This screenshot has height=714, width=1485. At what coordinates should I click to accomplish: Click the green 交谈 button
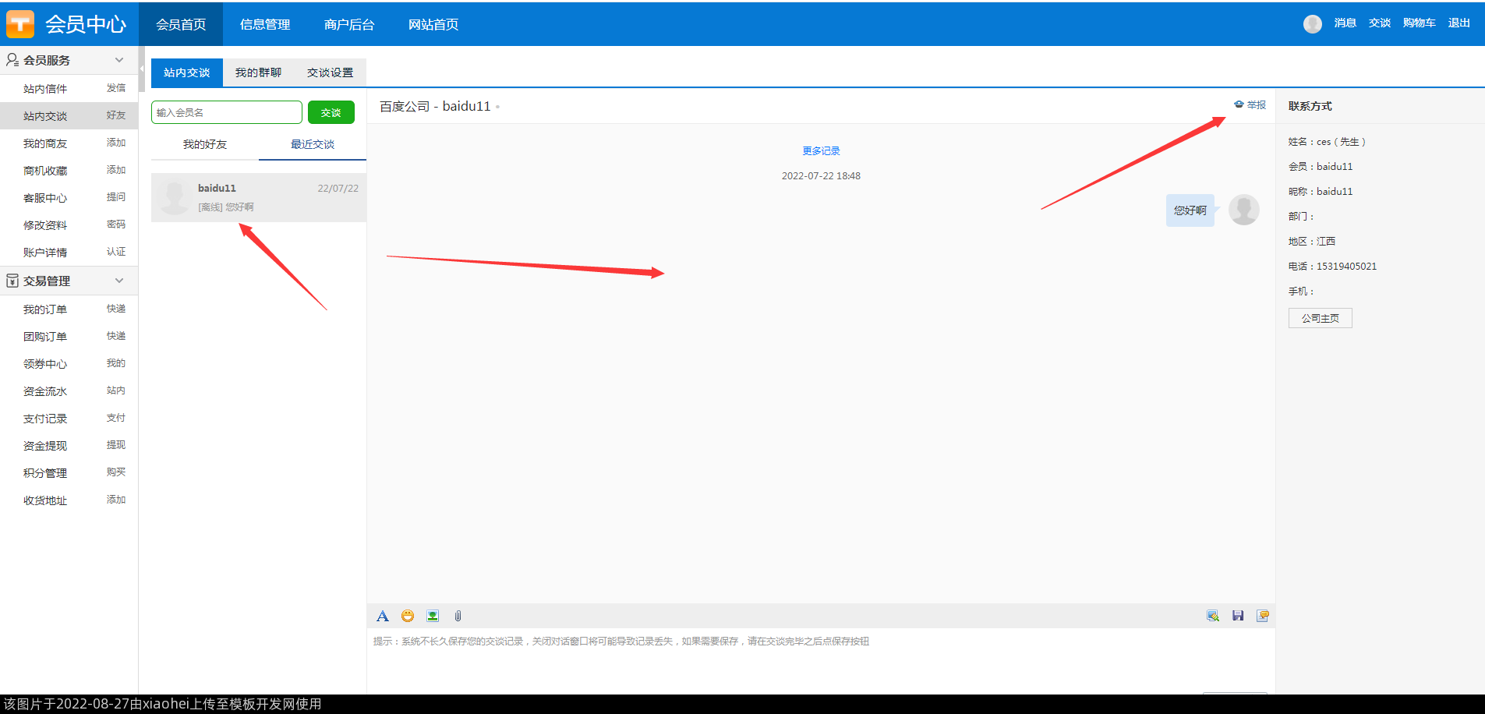tap(331, 112)
